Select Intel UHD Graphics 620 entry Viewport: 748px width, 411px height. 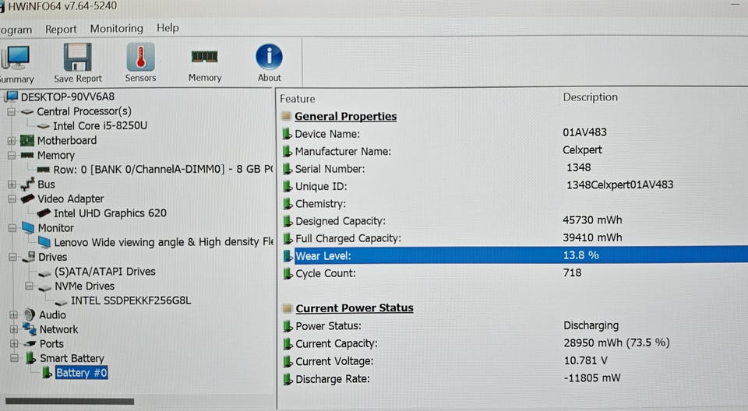(110, 213)
